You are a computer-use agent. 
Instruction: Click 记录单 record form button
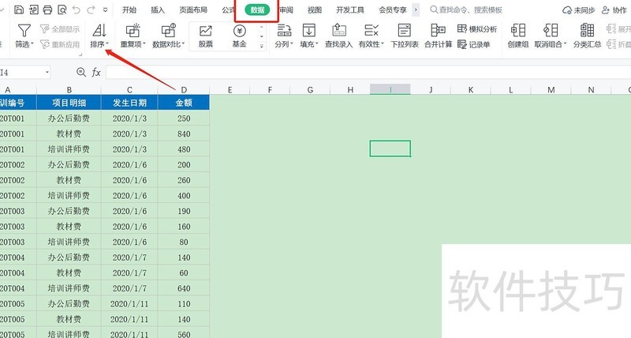[x=474, y=44]
